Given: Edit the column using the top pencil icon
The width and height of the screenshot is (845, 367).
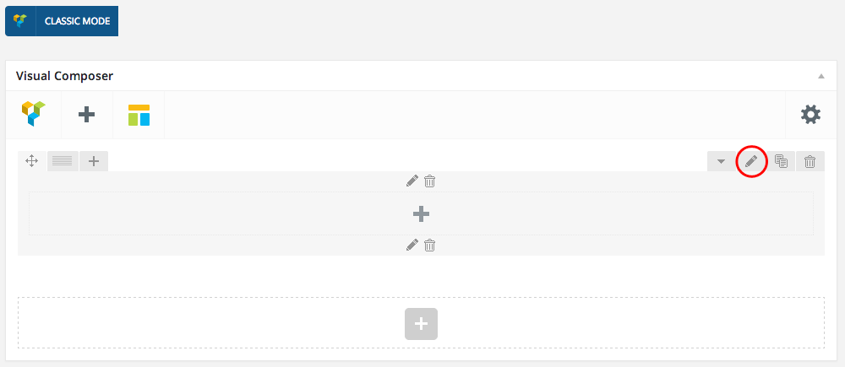Looking at the screenshot, I should 412,181.
